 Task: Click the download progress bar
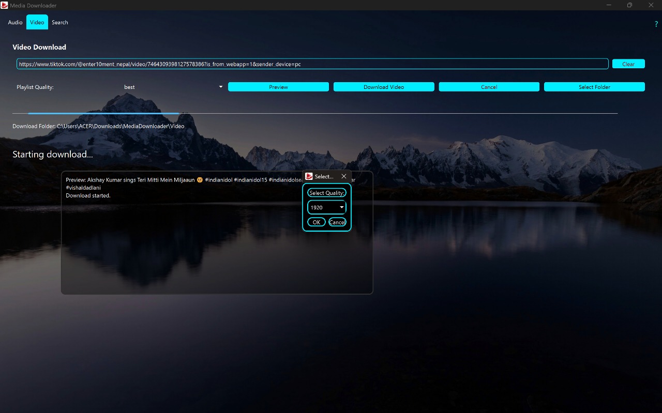pyautogui.click(x=314, y=113)
